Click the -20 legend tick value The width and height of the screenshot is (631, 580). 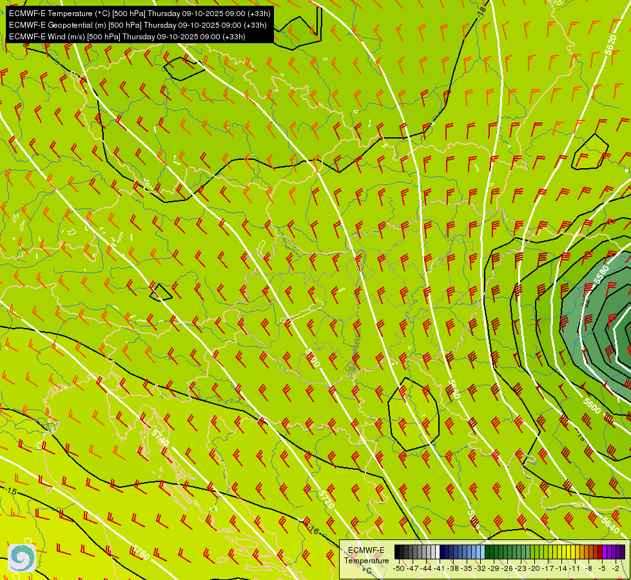point(534,568)
